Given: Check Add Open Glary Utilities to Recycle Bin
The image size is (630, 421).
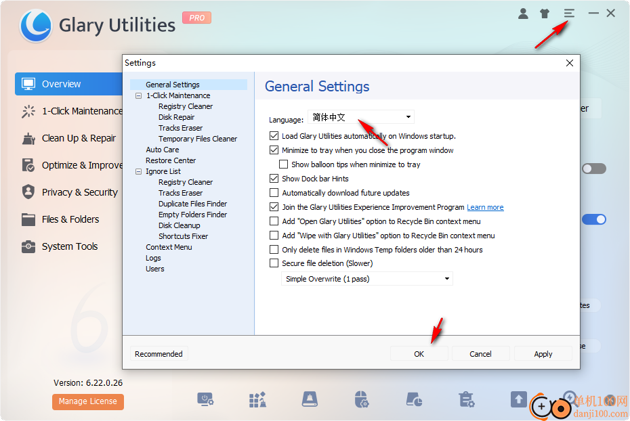Looking at the screenshot, I should click(x=274, y=221).
